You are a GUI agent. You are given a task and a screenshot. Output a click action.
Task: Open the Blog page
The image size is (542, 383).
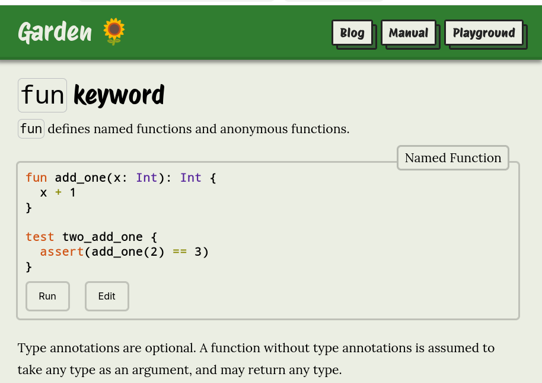(352, 33)
